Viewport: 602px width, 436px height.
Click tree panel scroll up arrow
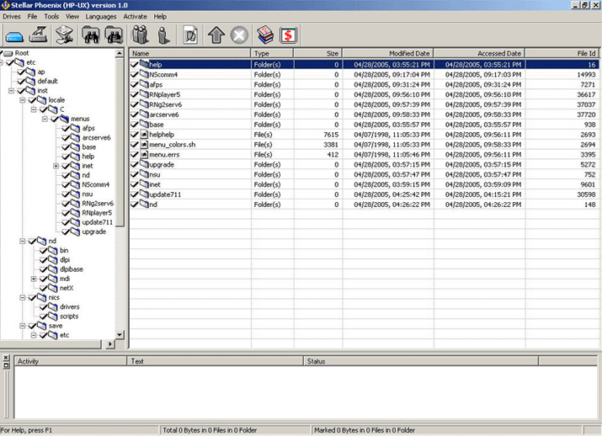(120, 53)
